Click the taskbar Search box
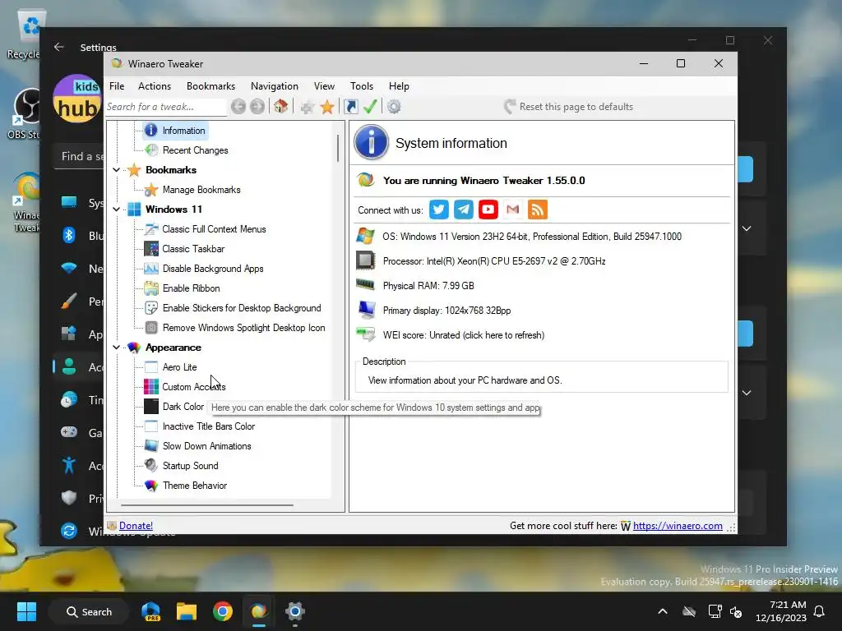 pos(89,611)
